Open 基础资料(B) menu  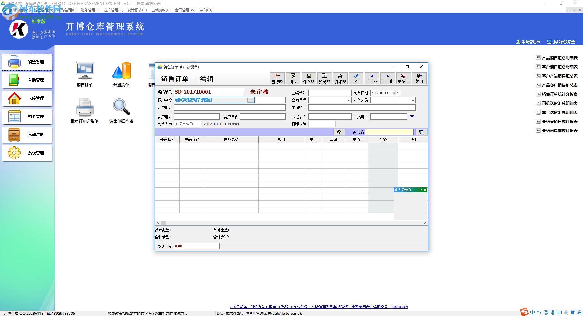[x=161, y=10]
